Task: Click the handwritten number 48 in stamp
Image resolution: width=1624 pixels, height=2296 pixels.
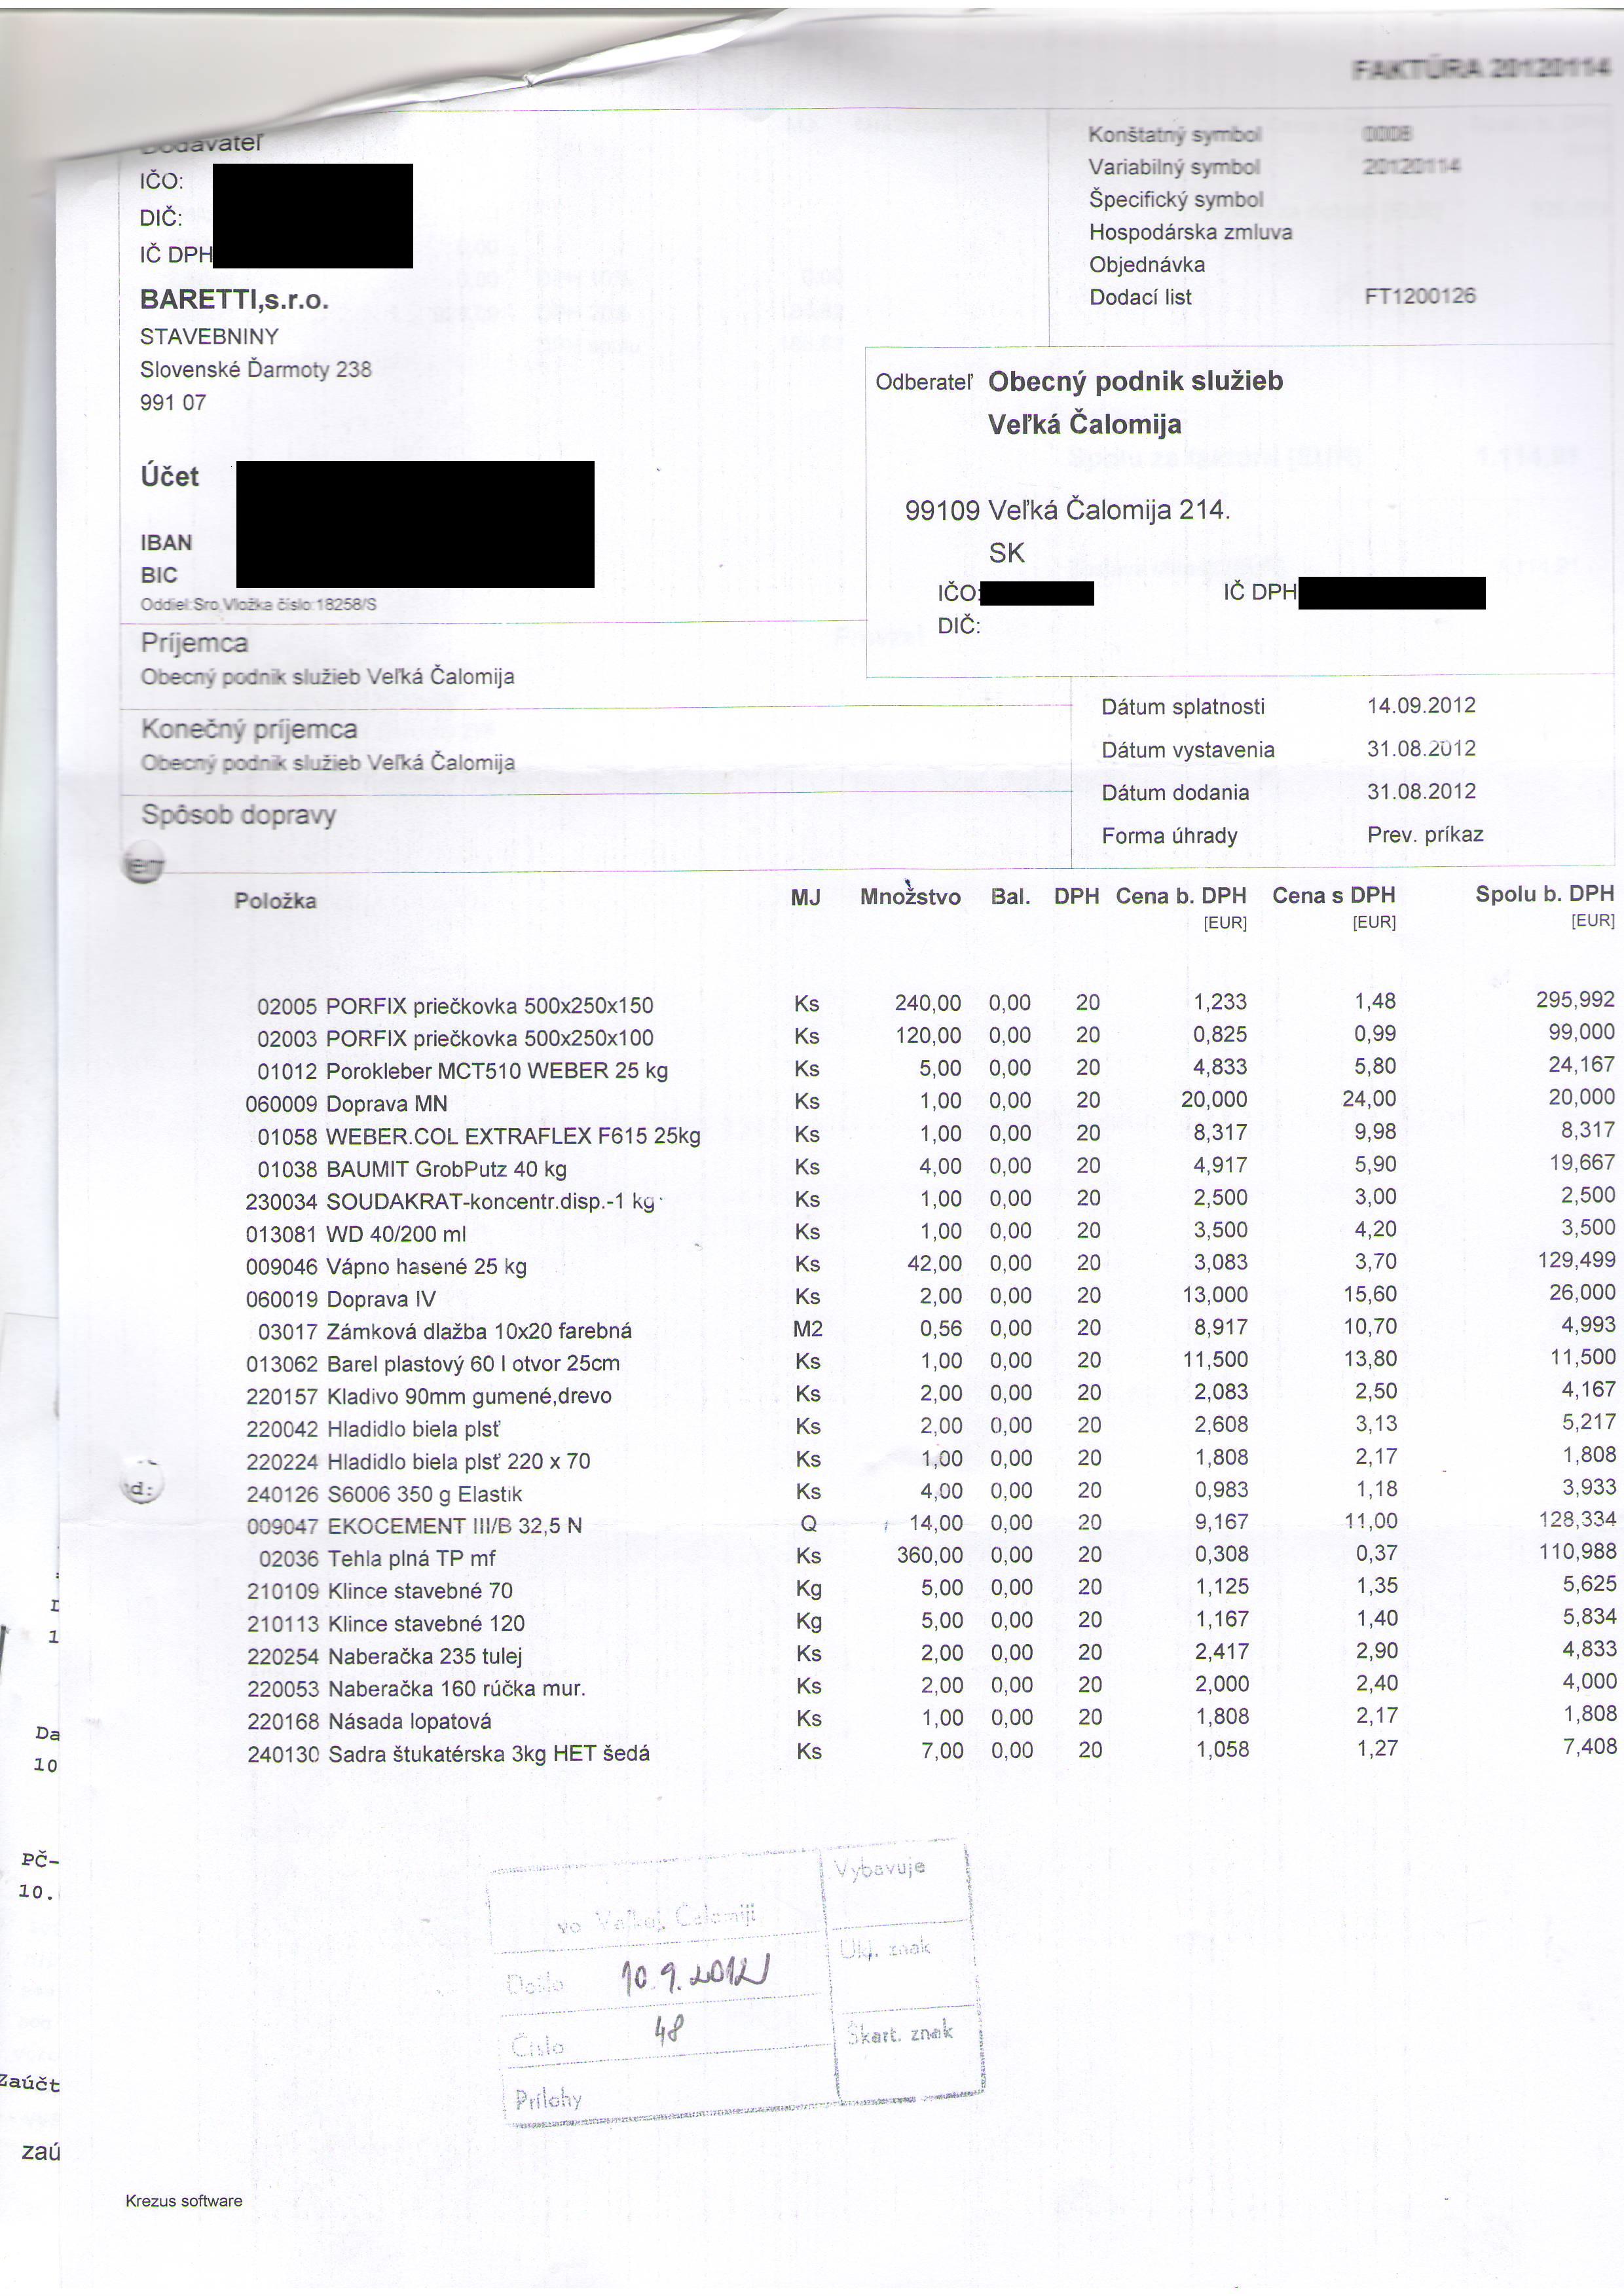Action: click(x=669, y=2029)
